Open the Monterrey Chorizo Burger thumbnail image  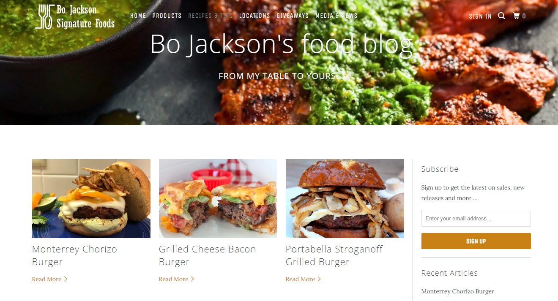[91, 198]
